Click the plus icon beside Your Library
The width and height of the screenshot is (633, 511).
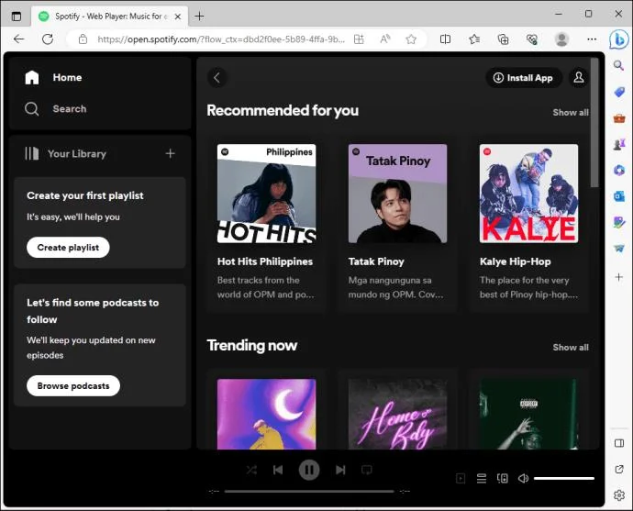(170, 153)
